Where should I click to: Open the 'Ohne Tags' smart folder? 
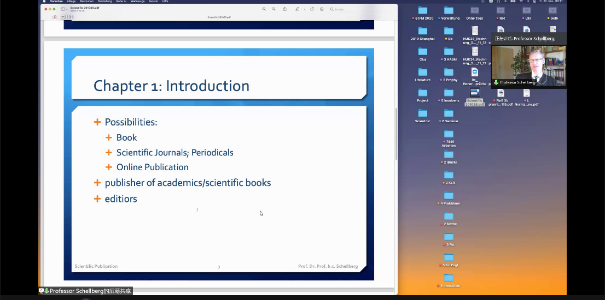[x=474, y=11]
